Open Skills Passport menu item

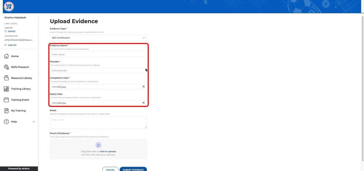(20, 67)
